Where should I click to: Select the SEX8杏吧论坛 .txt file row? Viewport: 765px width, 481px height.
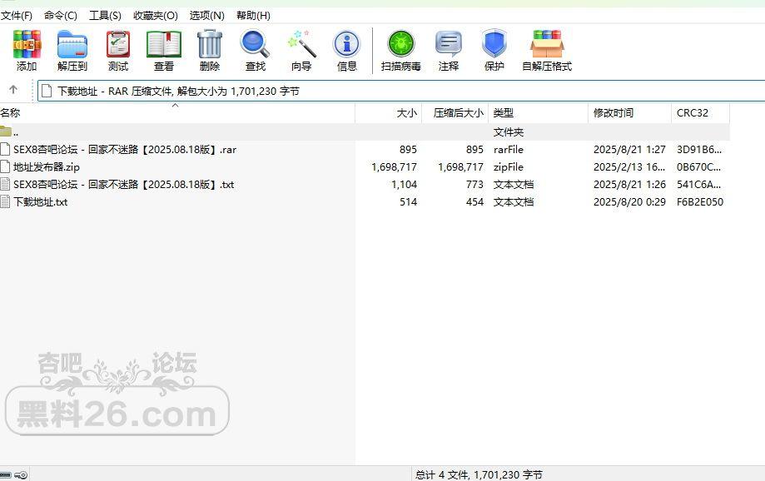(x=365, y=185)
